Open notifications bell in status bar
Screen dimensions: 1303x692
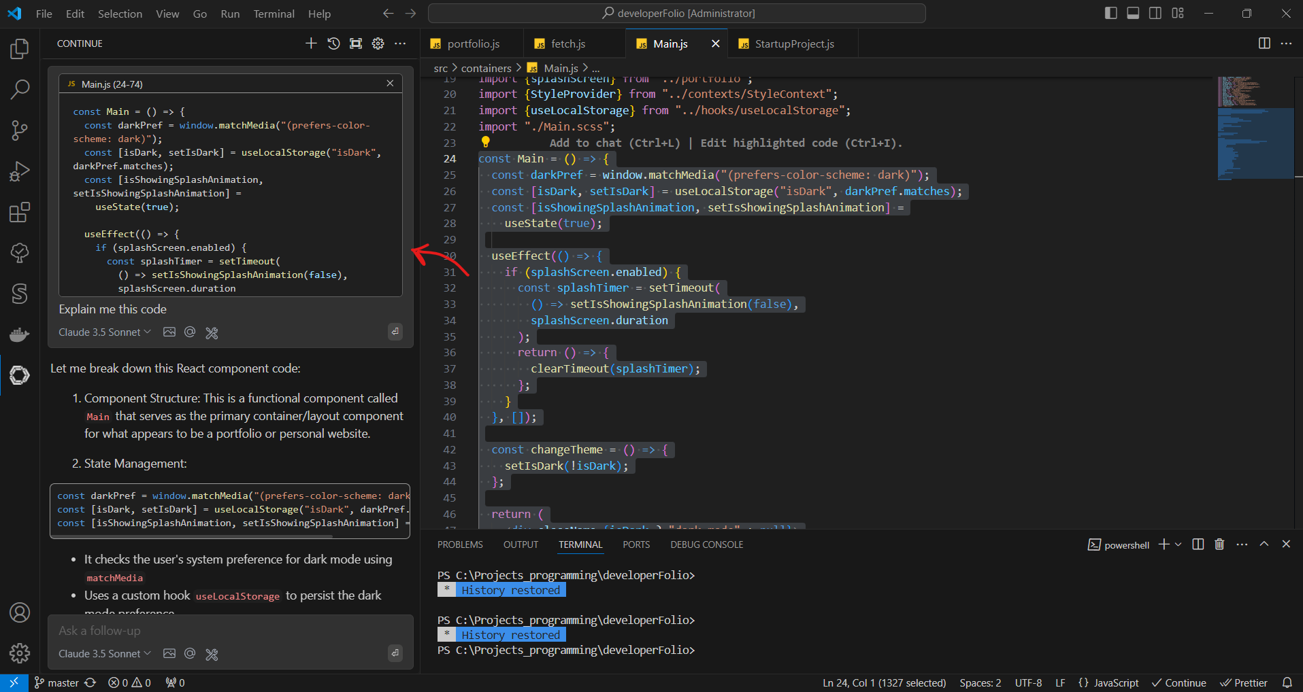click(x=1287, y=682)
